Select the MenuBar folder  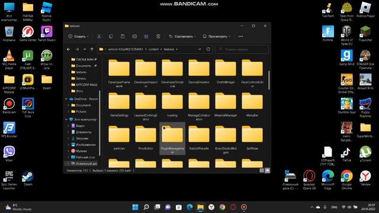(252, 105)
